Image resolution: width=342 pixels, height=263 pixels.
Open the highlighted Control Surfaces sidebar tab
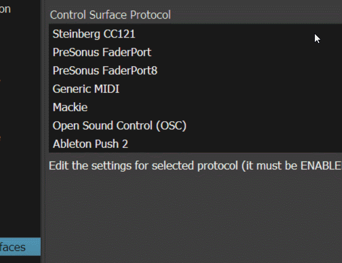[x=20, y=247]
